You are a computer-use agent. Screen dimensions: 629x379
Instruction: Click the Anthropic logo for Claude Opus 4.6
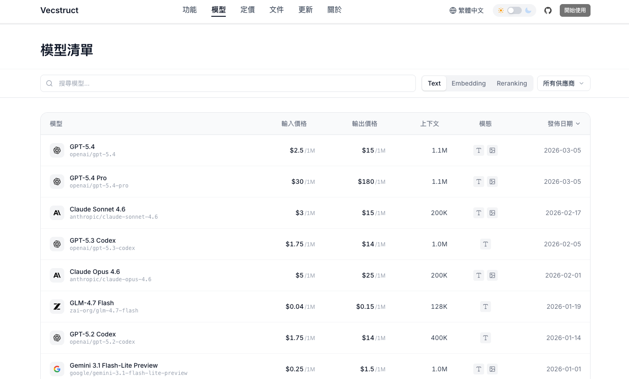(57, 275)
